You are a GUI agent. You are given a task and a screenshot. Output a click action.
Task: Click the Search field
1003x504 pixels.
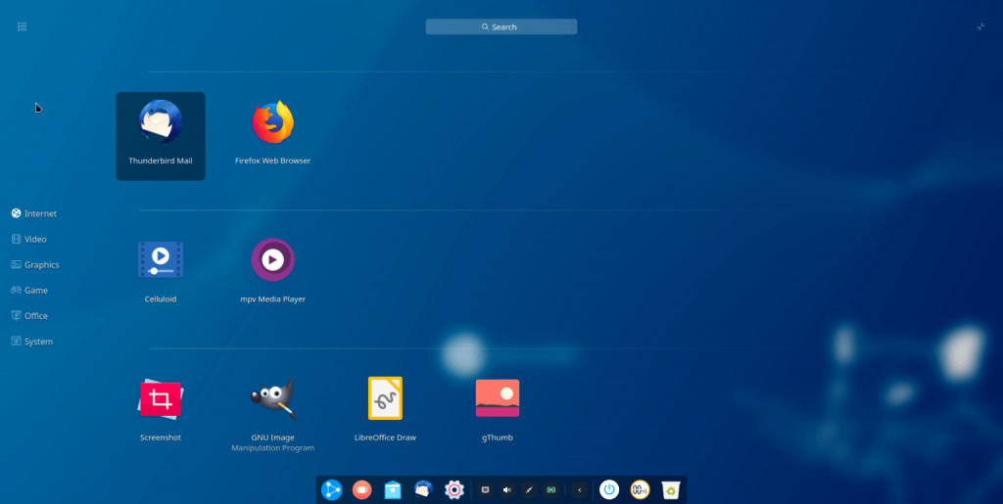[x=501, y=26]
